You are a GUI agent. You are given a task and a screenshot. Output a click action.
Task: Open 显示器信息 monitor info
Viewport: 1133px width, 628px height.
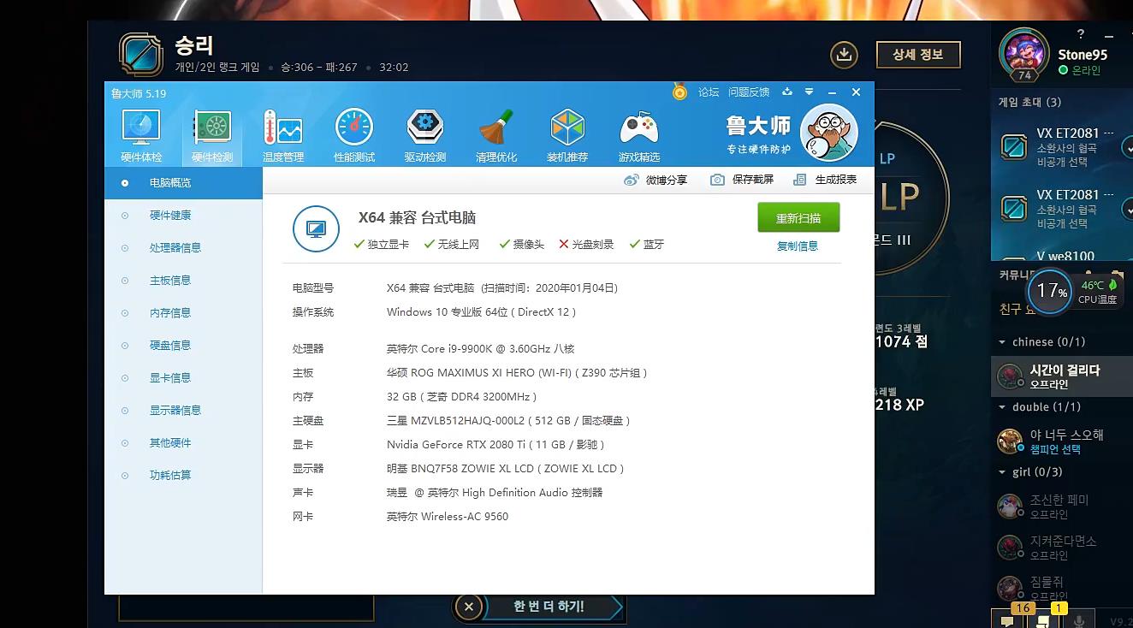183,411
